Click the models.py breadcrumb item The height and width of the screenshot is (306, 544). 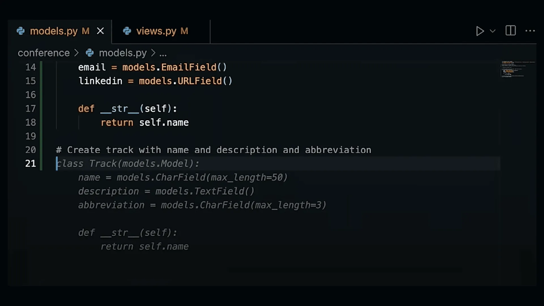tap(123, 53)
